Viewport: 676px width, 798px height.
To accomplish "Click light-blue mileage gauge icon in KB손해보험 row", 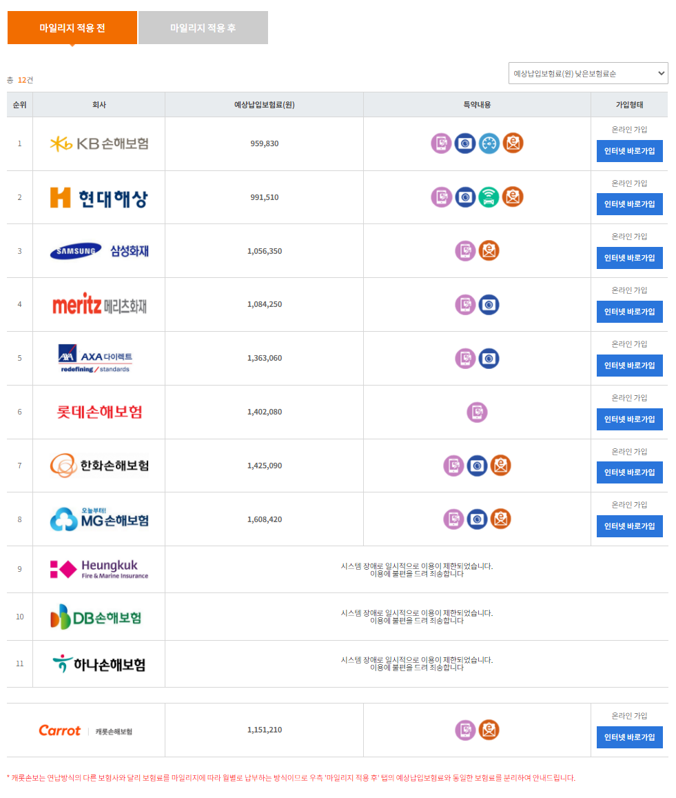I will pos(489,143).
